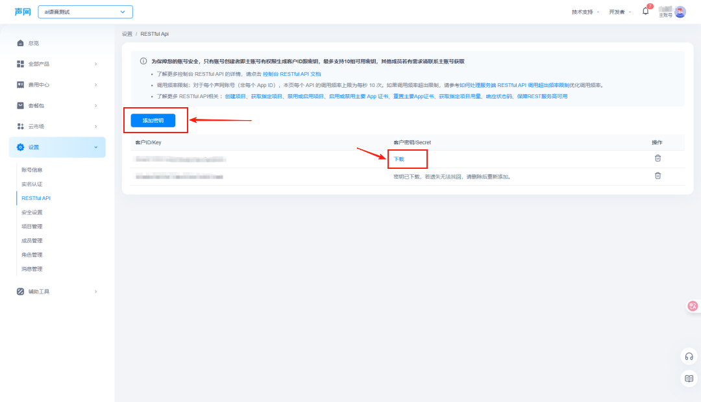
Task: Click the 设置 breadcrumb
Action: 127,34
